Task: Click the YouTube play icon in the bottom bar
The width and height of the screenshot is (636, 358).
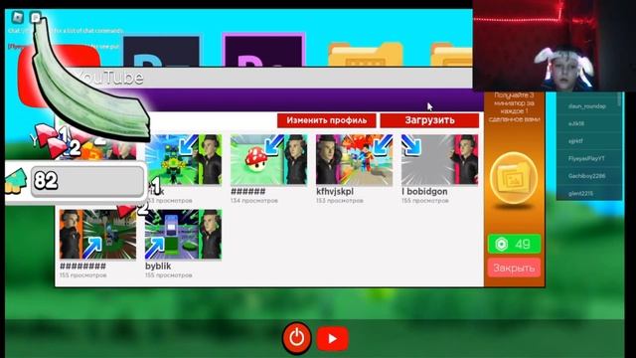Action: (x=332, y=338)
